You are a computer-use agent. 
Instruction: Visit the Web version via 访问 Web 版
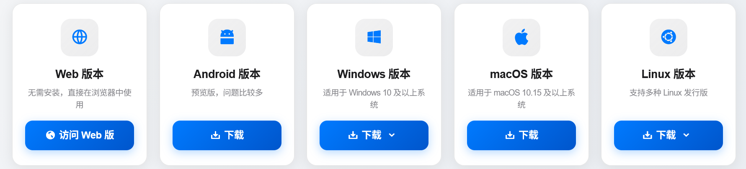tap(80, 135)
